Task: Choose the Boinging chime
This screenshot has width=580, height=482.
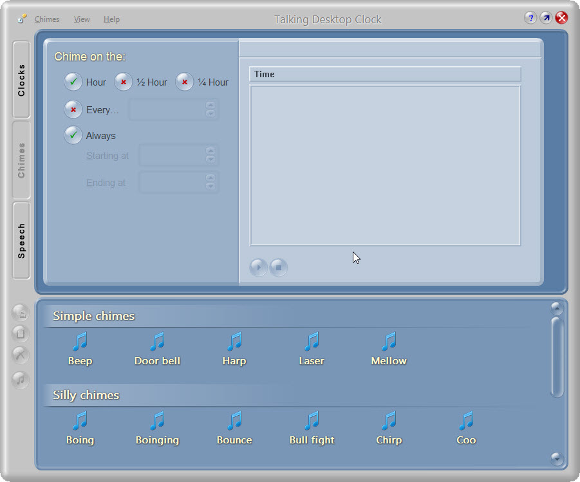Action: click(157, 428)
